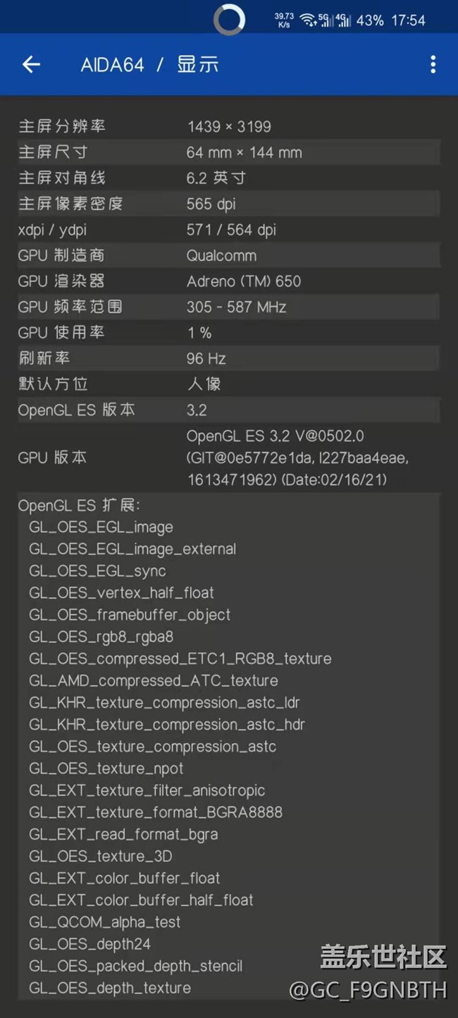Select the GPU 渲染器 row showing Adreno 650
This screenshot has width=458, height=1018.
point(229,281)
